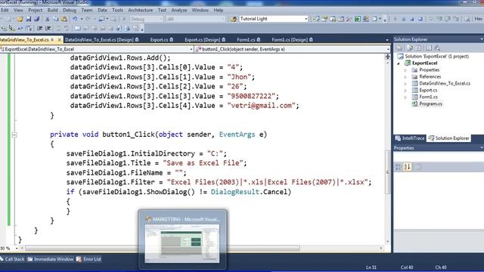Open the Tools menu
The width and height of the screenshot is (484, 272).
tap(117, 10)
